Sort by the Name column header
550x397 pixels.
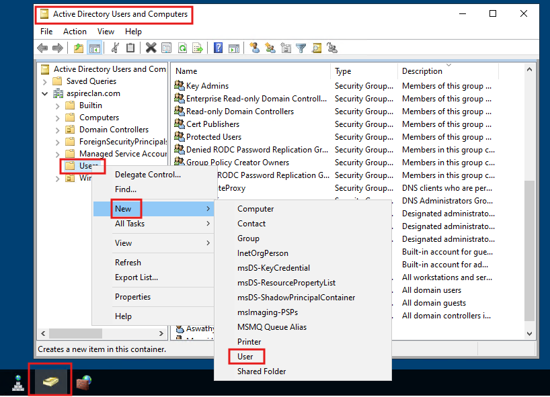250,71
